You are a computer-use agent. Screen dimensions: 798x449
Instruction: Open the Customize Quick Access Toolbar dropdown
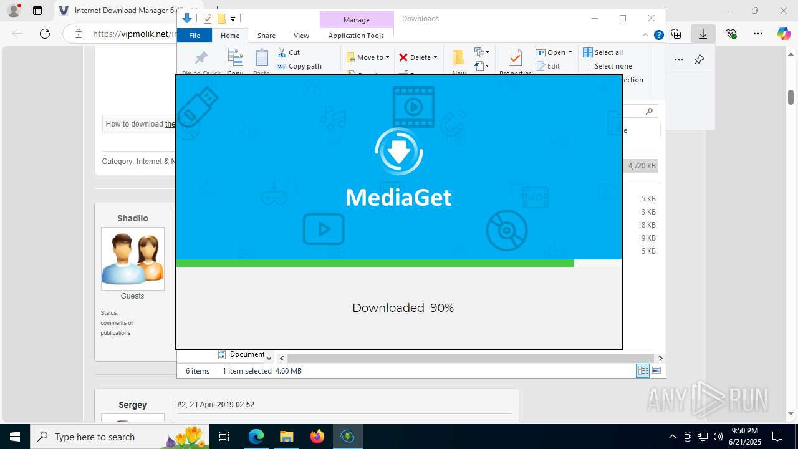click(233, 19)
